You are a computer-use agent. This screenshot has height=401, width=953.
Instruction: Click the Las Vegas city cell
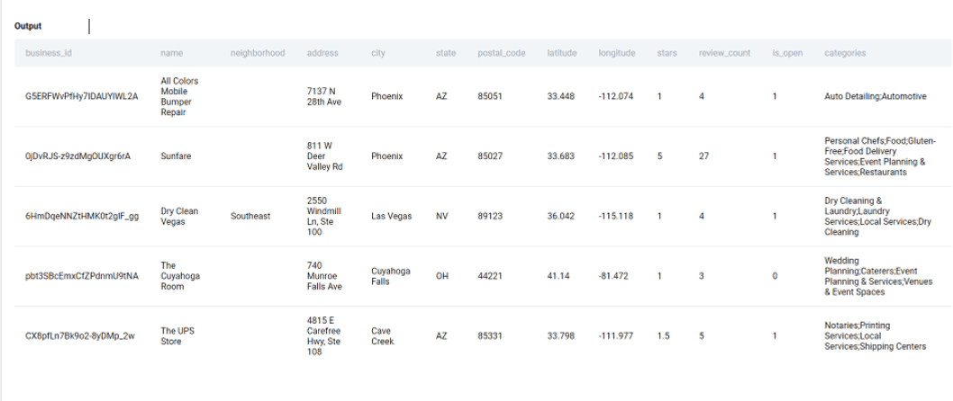tap(392, 216)
